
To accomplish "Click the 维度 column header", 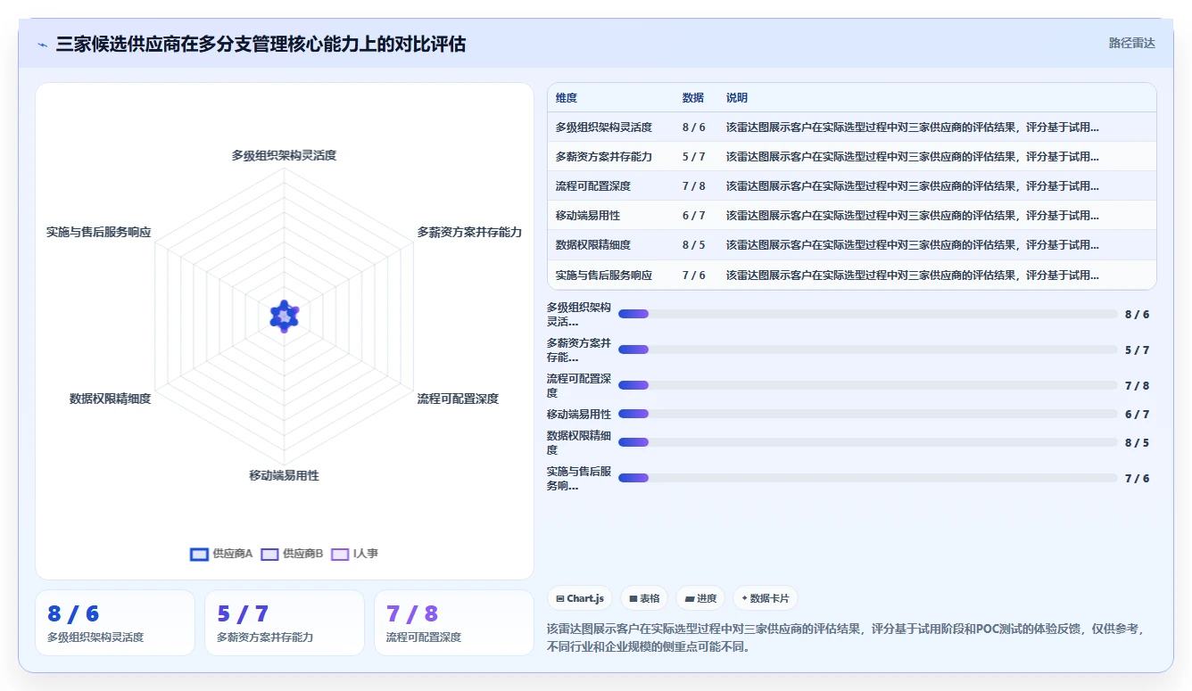I will (567, 98).
